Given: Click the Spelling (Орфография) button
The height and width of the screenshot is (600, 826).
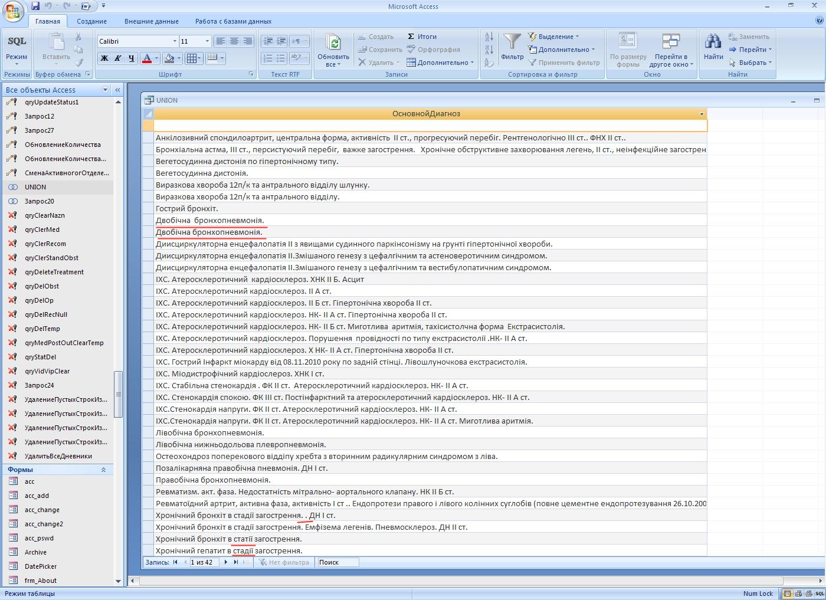Looking at the screenshot, I should click(433, 50).
